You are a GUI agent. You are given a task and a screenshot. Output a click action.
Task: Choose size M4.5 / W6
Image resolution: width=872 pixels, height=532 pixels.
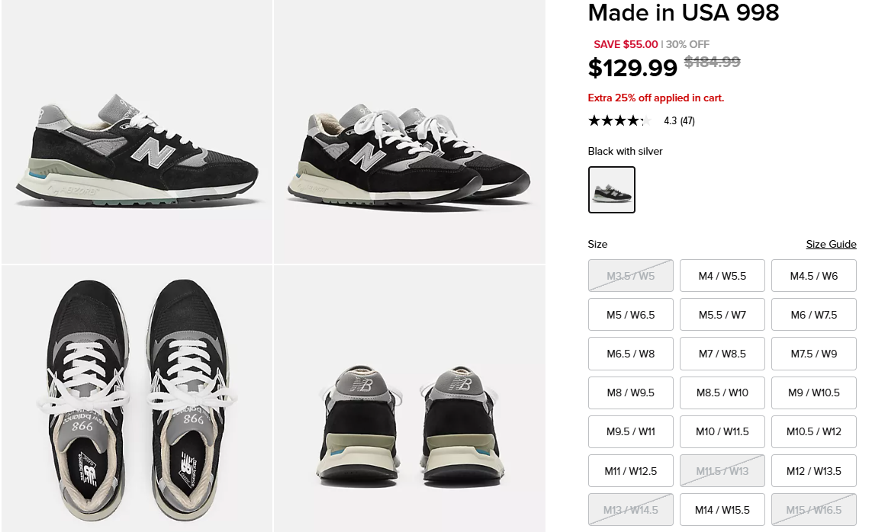point(813,276)
